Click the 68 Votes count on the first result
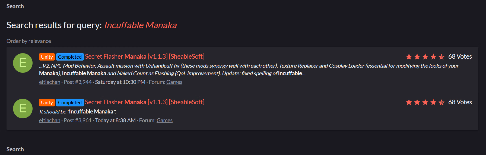This screenshot has height=155, width=486. coord(460,56)
